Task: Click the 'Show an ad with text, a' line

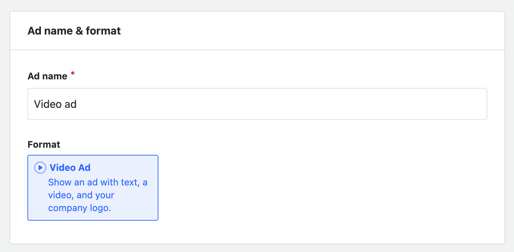Action: 98,182
